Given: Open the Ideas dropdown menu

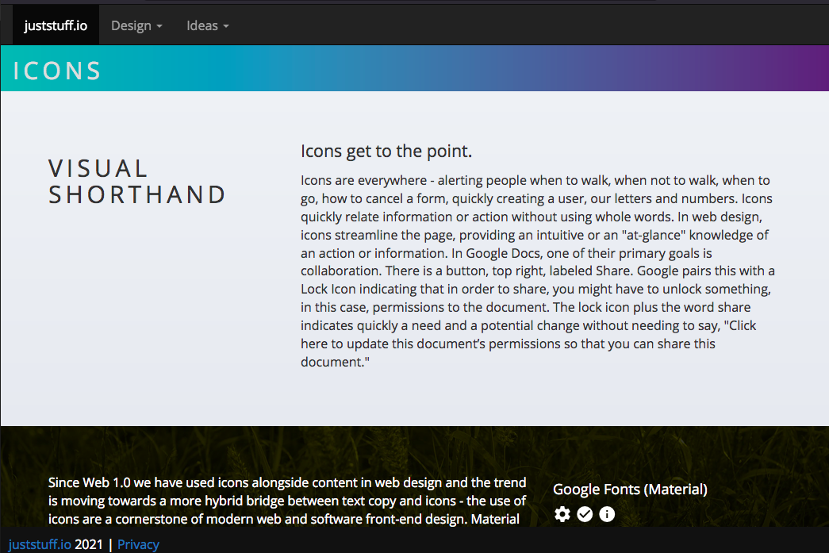Looking at the screenshot, I should [207, 25].
